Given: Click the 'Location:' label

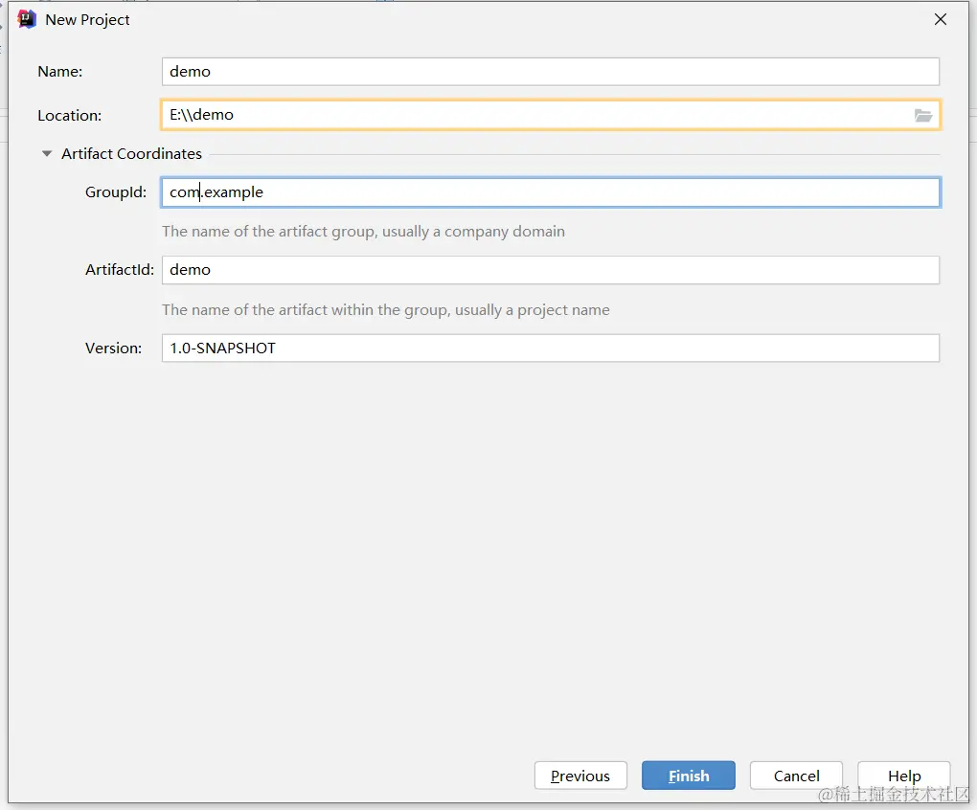Looking at the screenshot, I should (69, 115).
